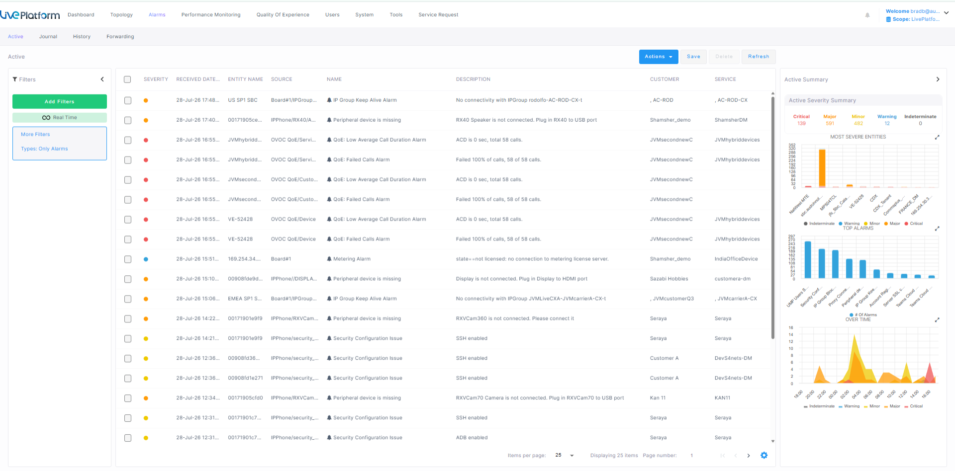955x471 pixels.
Task: Expand the Active Summary panel chevron
Action: 938,79
